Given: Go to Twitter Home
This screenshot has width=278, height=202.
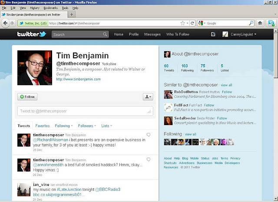Looking at the screenshot, I should point(119,34).
